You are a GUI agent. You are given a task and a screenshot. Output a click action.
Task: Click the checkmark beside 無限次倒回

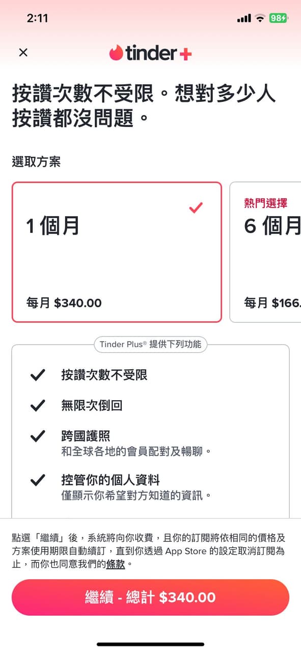(38, 406)
